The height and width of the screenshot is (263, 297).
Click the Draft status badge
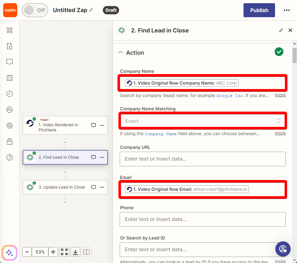[x=111, y=10]
